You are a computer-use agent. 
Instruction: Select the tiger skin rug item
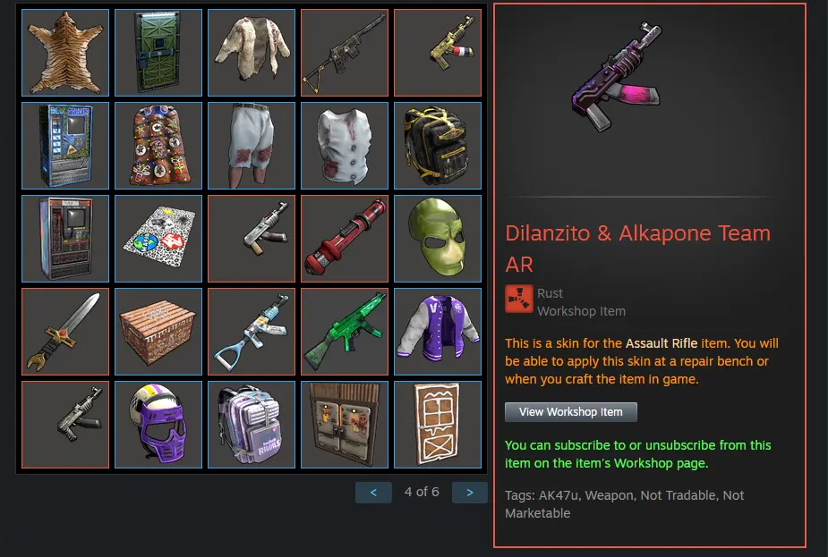[x=65, y=53]
